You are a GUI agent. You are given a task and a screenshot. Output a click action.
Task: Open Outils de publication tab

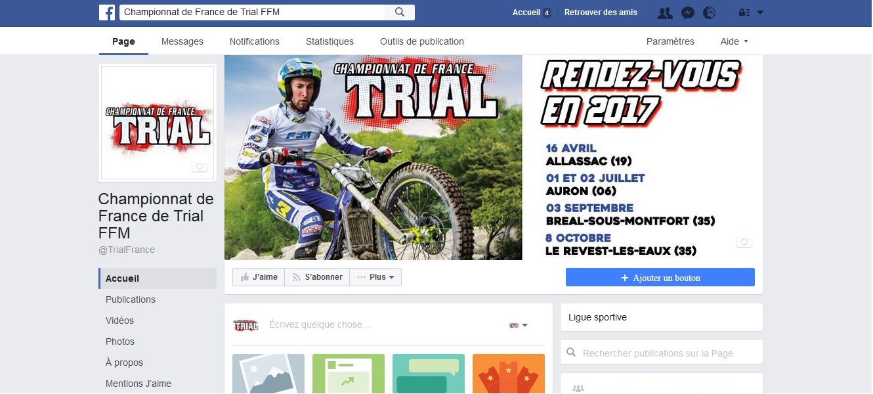coord(422,41)
